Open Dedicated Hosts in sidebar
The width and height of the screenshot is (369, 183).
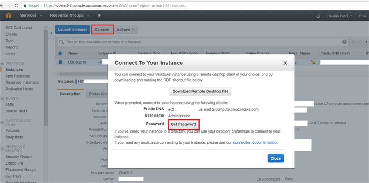tap(19, 89)
